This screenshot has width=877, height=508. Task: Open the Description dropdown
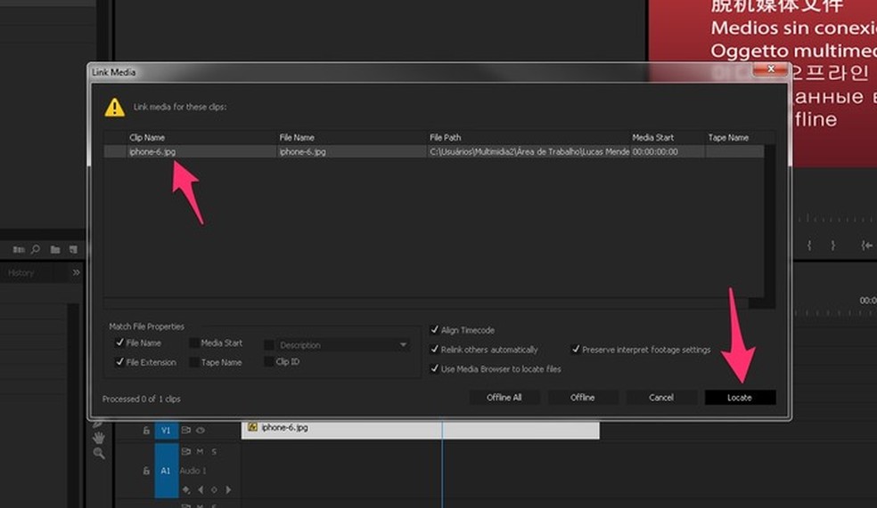point(343,345)
